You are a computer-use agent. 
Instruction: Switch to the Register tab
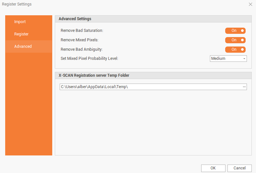click(x=21, y=34)
